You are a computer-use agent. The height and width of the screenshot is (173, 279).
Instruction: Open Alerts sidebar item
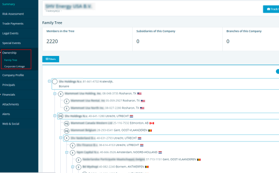coord(6,114)
